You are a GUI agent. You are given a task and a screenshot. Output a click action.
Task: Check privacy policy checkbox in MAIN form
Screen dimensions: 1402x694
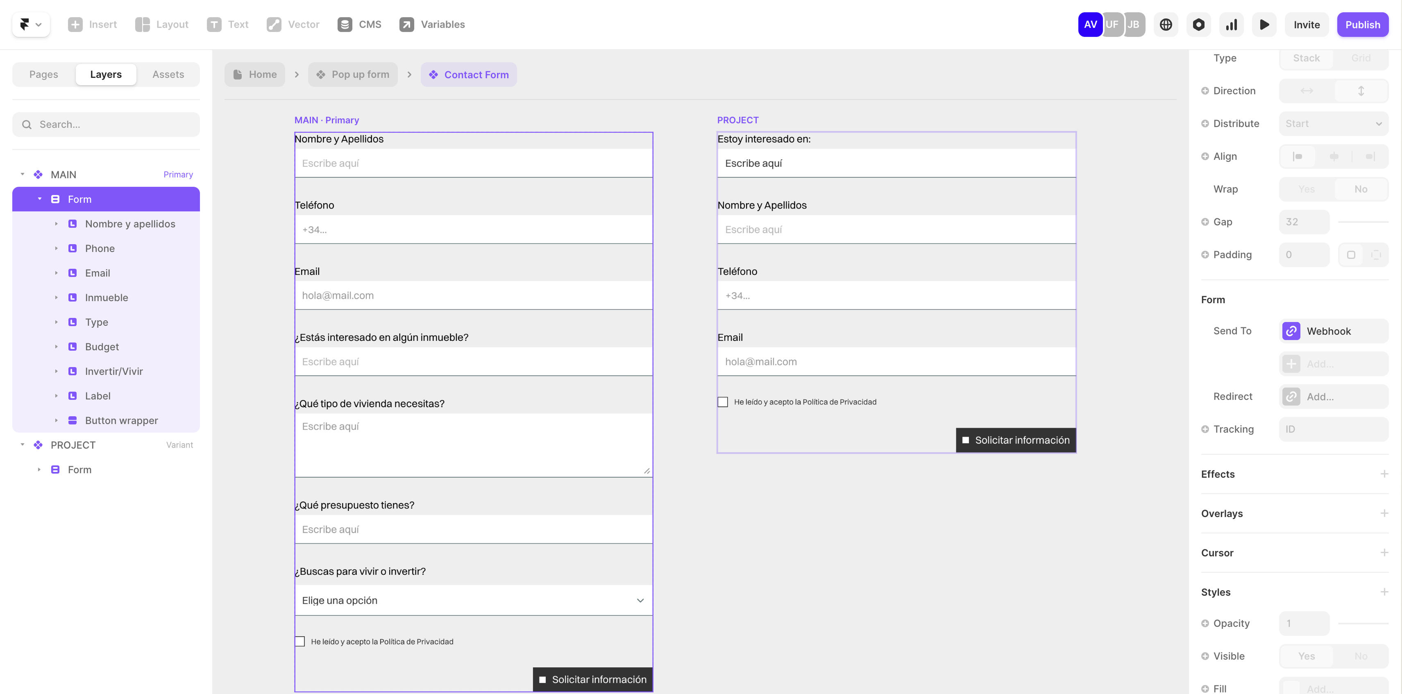[x=300, y=642]
